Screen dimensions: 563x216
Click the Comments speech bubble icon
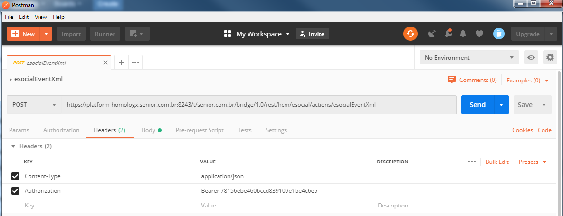[x=452, y=80]
